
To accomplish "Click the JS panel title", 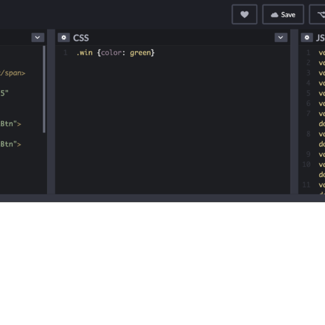I will (321, 38).
